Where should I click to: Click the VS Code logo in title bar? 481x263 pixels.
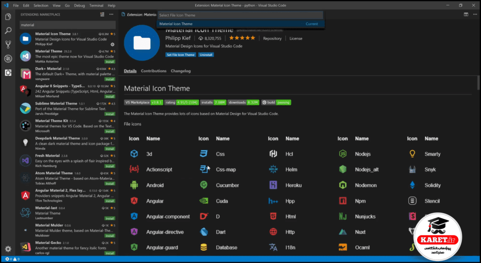tap(6, 5)
